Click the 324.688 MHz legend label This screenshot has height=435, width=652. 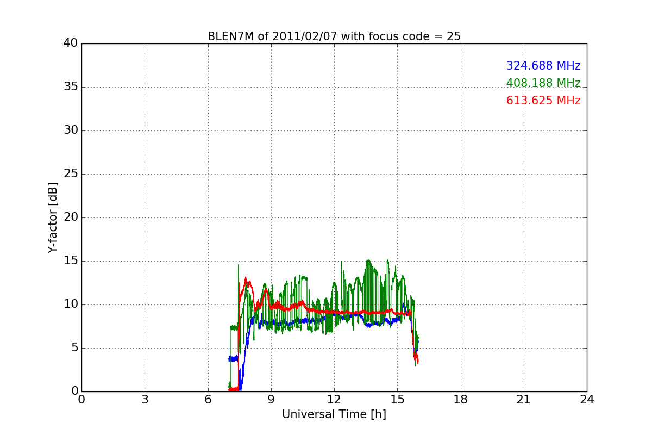(x=543, y=66)
